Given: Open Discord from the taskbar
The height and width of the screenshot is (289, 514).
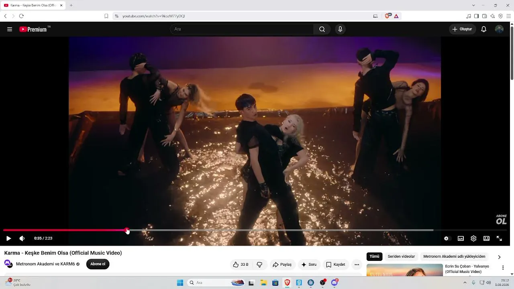Looking at the screenshot, I should [x=335, y=283].
